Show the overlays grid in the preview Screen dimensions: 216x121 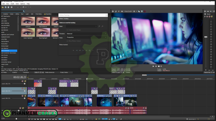(134, 11)
